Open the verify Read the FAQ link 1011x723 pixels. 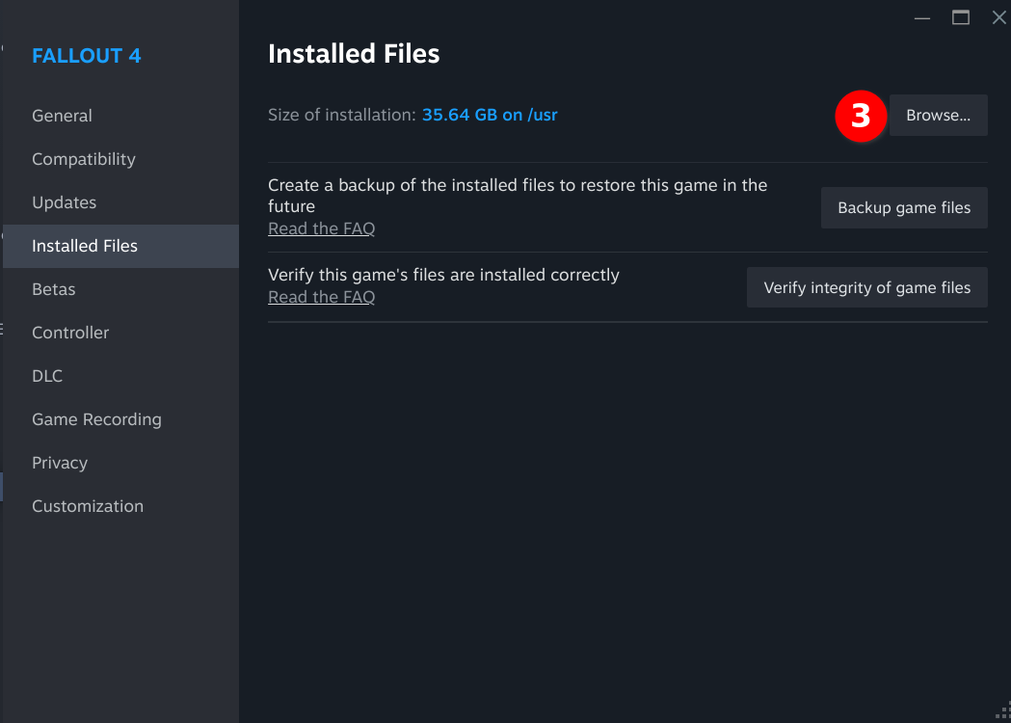pos(321,297)
